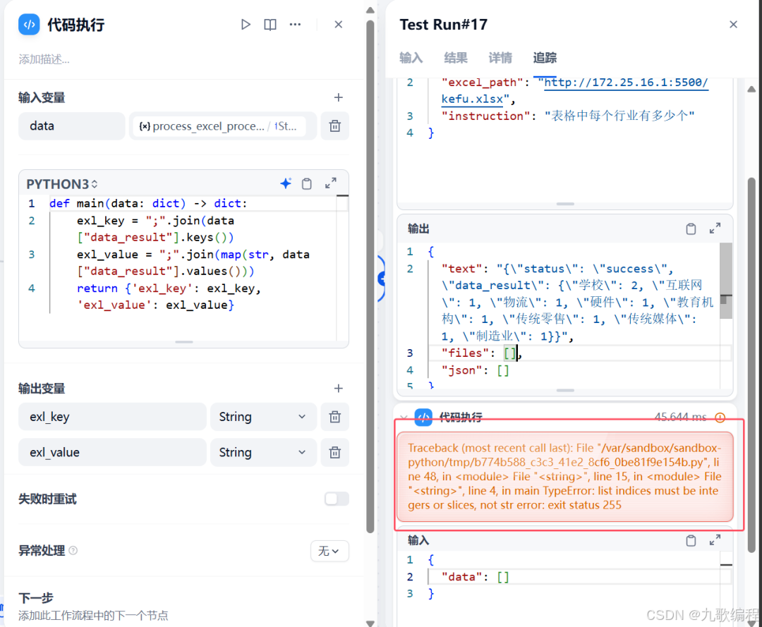Copy the Python code
The width and height of the screenshot is (762, 627).
point(307,183)
